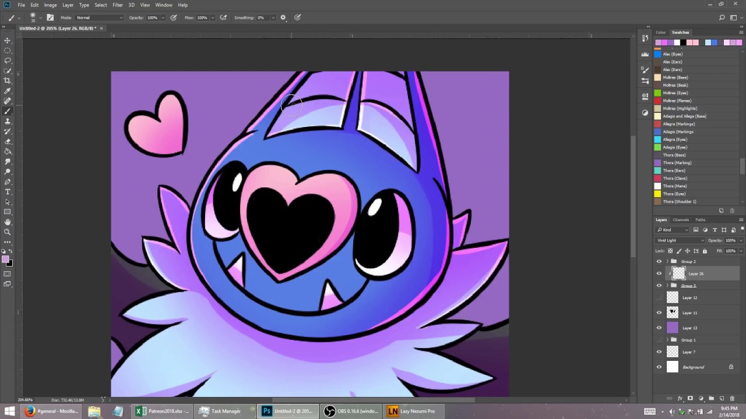Click Lock transparent pixels icon

click(x=670, y=251)
